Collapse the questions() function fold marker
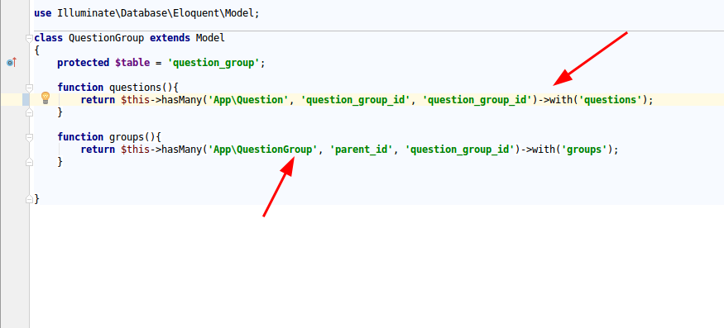This screenshot has width=724, height=328. pyautogui.click(x=29, y=88)
